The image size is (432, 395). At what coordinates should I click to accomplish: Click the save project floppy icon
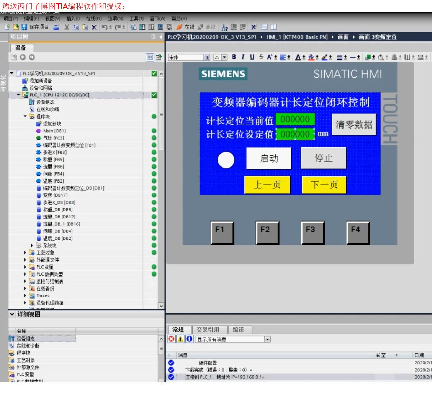tap(24, 27)
